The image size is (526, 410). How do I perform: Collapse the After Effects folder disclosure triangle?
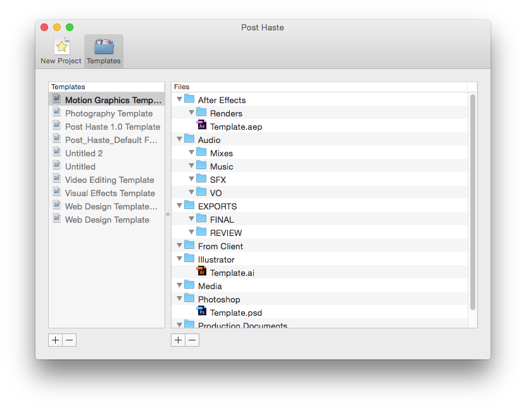click(x=179, y=99)
